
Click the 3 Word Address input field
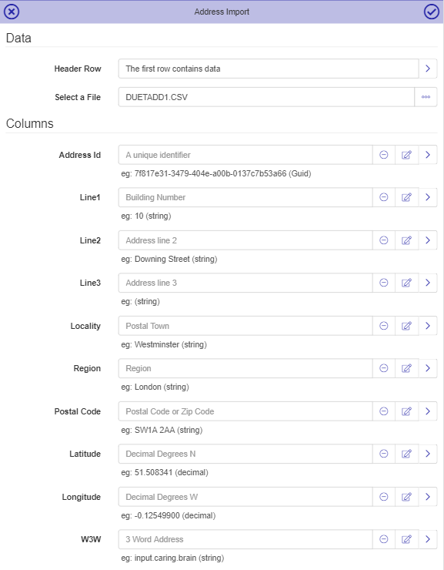pyautogui.click(x=245, y=539)
